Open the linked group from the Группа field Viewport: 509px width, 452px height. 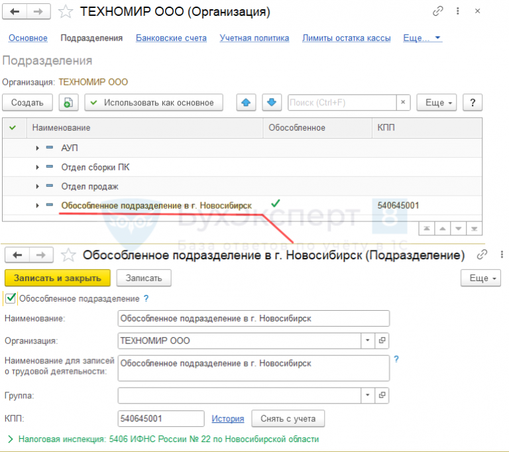click(382, 395)
